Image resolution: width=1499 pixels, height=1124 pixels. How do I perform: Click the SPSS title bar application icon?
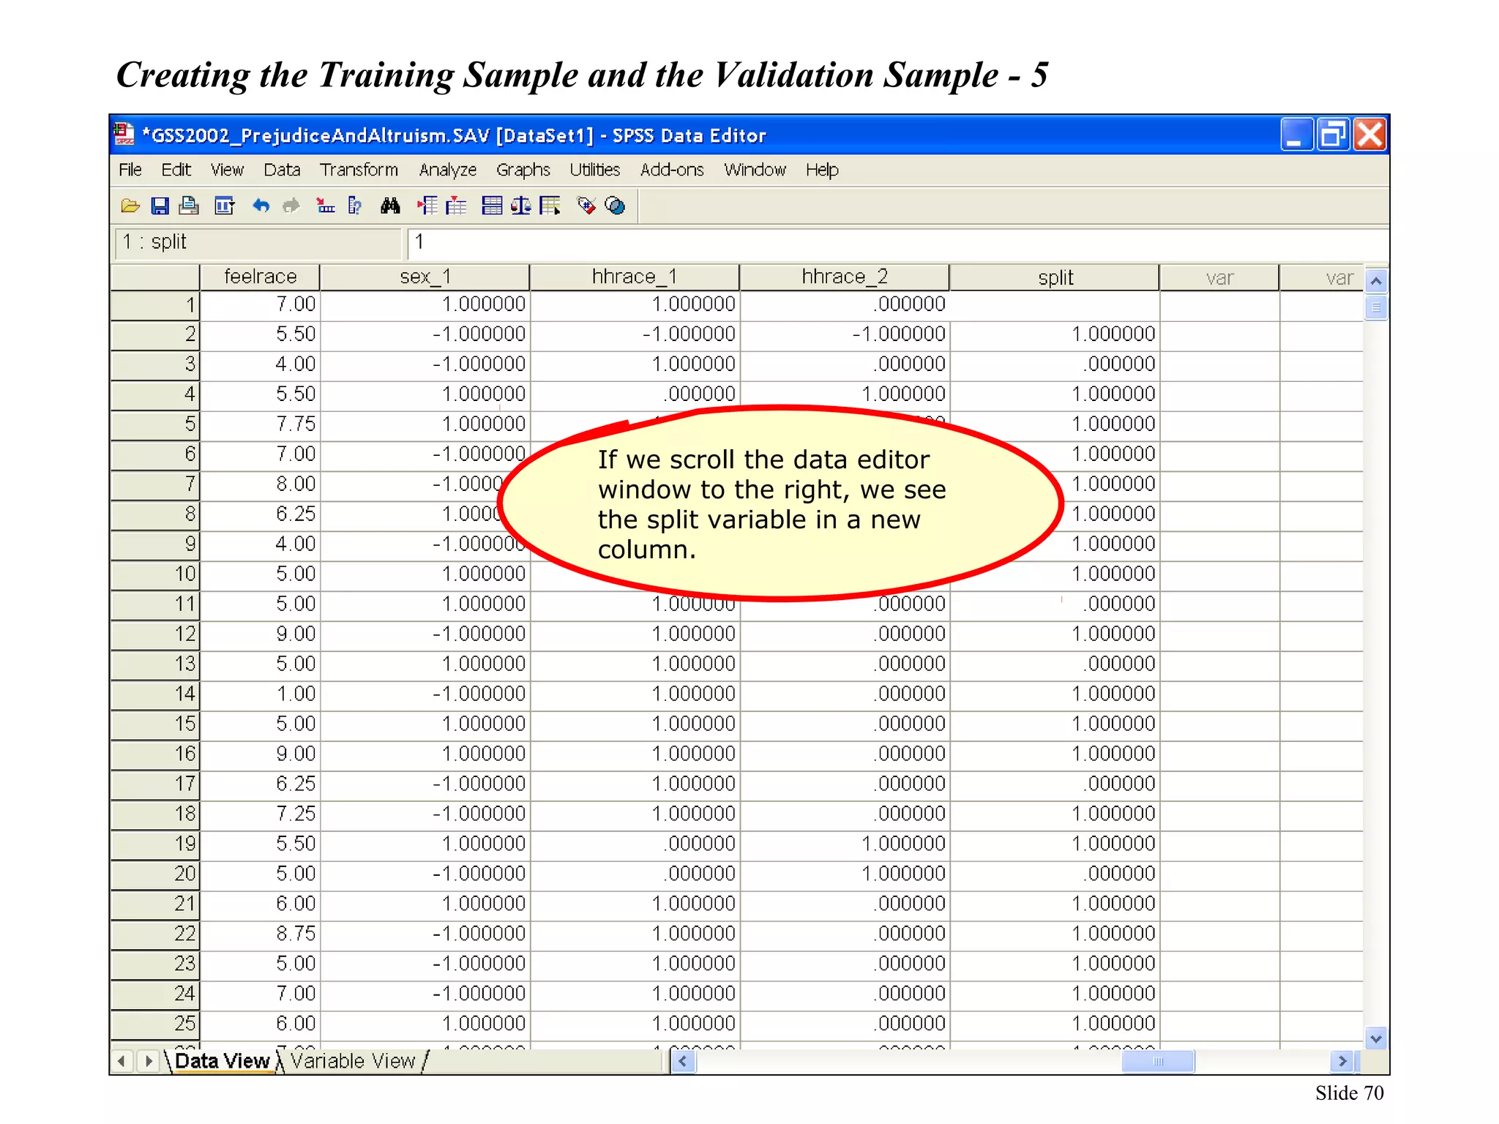pyautogui.click(x=124, y=135)
